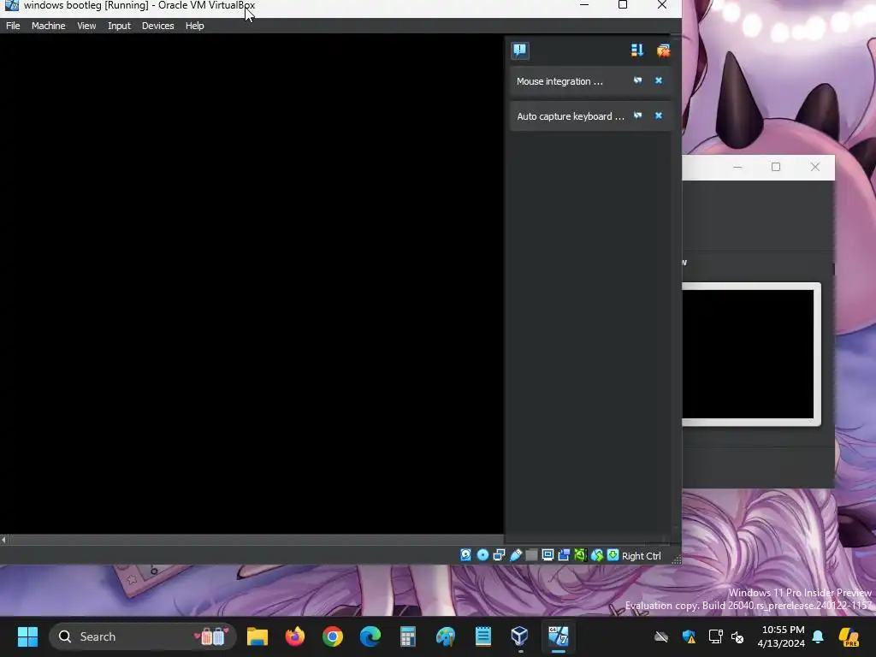This screenshot has width=876, height=657.
Task: Click the optical disk status icon
Action: [x=482, y=554]
